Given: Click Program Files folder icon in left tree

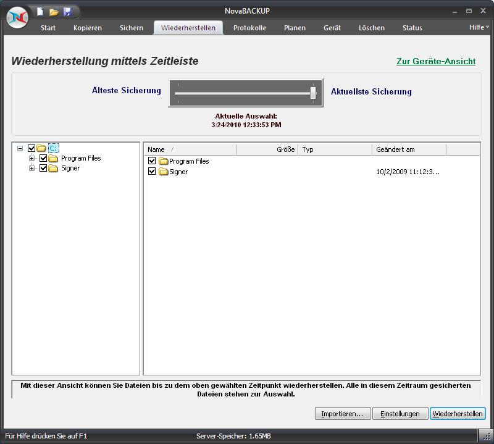Looking at the screenshot, I should pos(53,158).
